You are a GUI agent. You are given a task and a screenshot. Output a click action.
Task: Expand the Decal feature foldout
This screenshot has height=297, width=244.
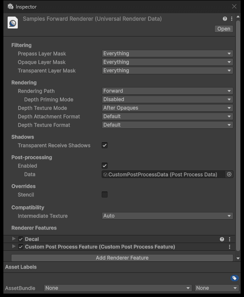(x=14, y=239)
